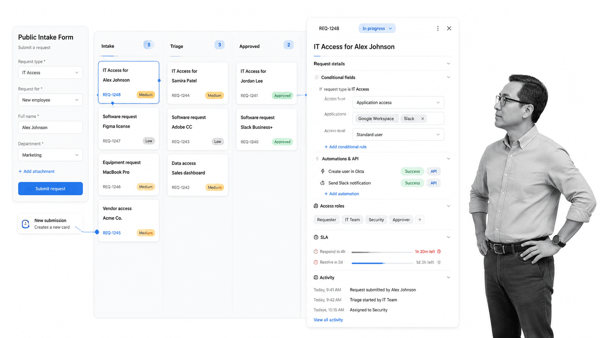Select the Triage column tab
The image size is (600, 338).
tap(177, 46)
